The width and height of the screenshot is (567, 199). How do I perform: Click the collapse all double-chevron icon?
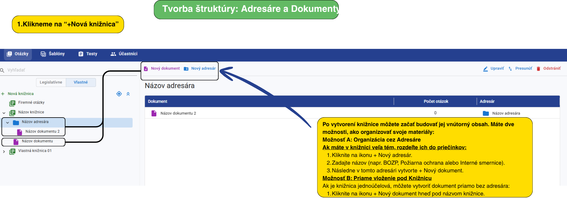pyautogui.click(x=128, y=94)
